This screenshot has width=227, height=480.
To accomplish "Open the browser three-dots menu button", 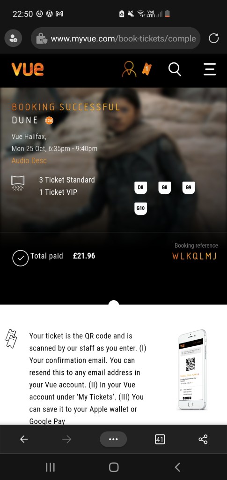I will tap(113, 439).
